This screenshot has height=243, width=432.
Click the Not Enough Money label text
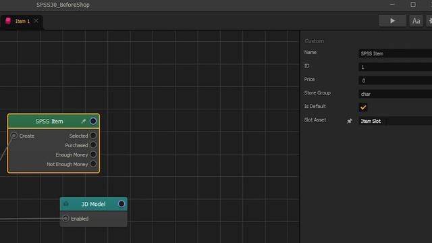[x=67, y=164]
